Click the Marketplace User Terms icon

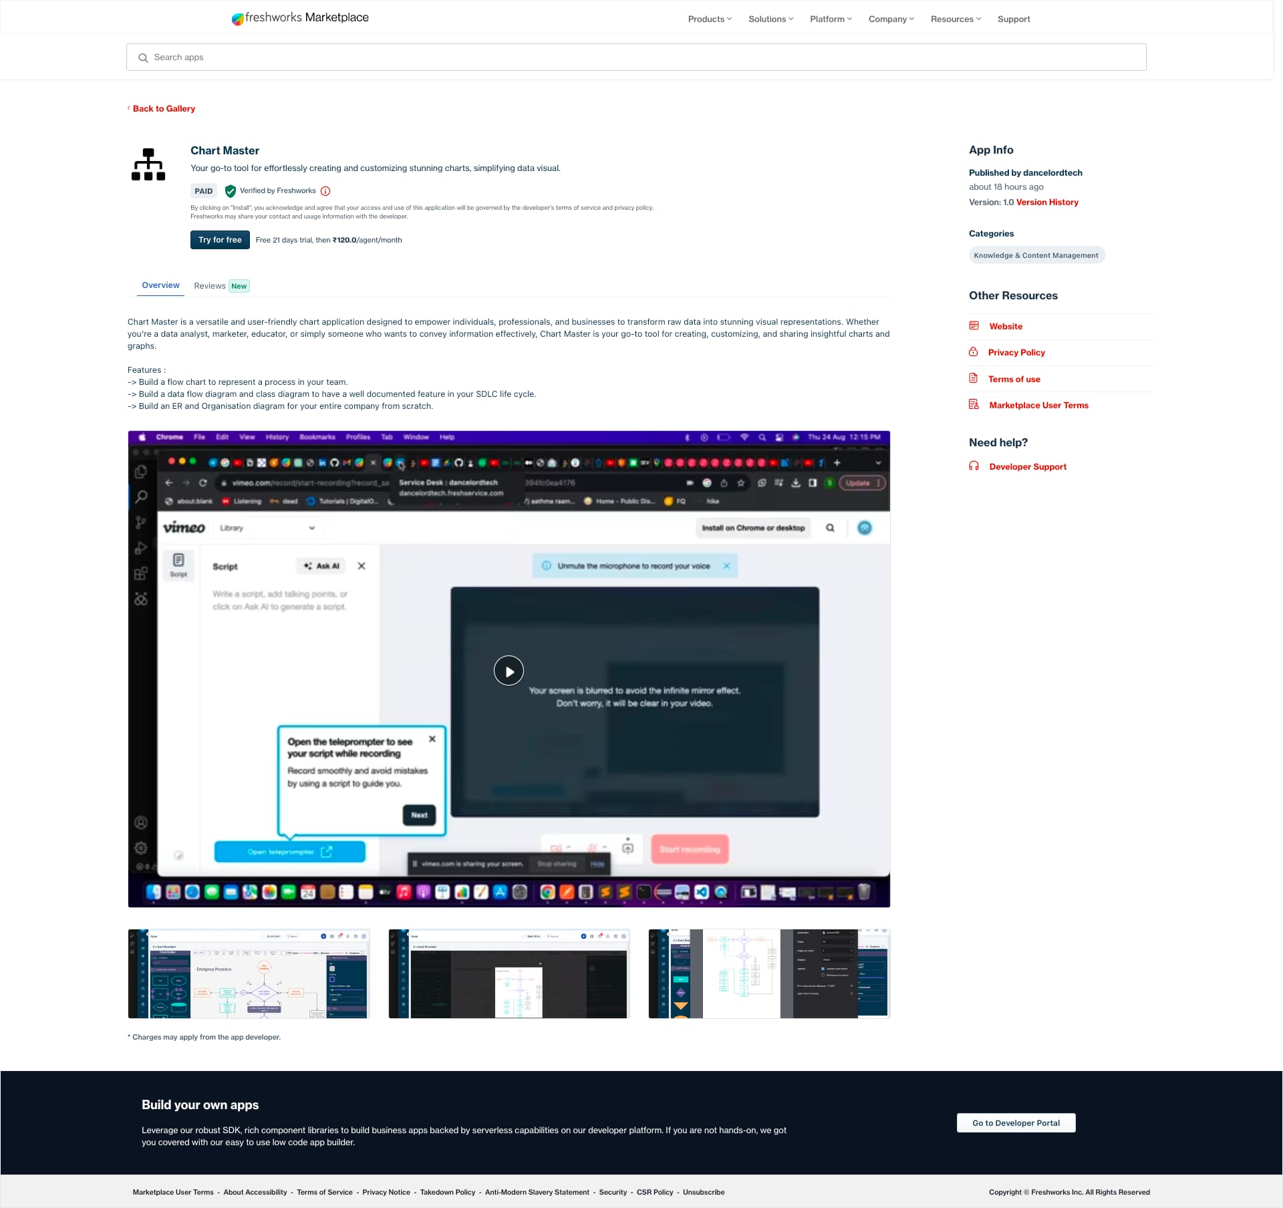[x=974, y=405]
